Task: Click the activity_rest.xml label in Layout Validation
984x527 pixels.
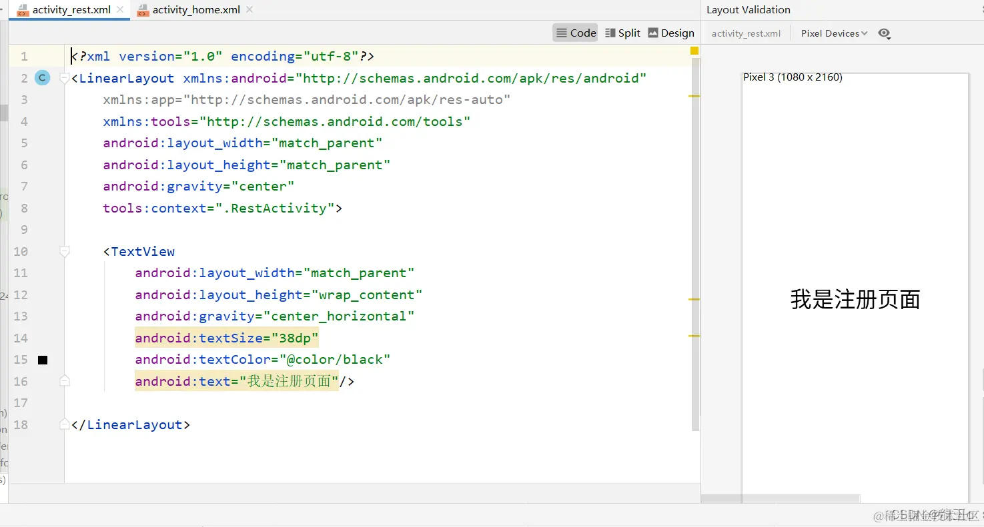Action: (x=746, y=33)
